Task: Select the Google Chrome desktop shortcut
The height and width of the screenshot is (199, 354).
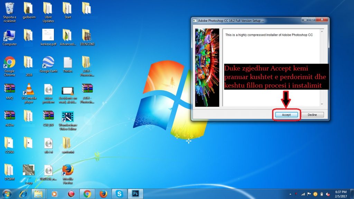Action: (9, 66)
